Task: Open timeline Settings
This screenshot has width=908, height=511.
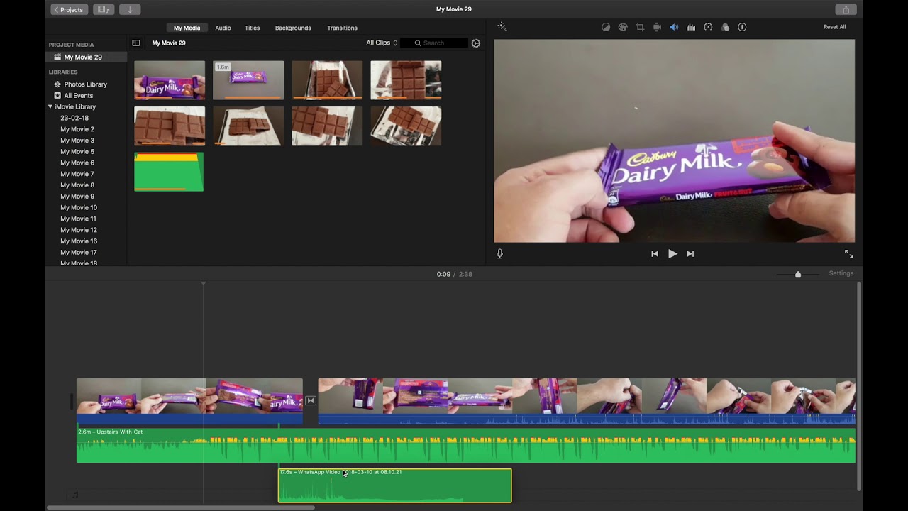Action: pos(841,273)
